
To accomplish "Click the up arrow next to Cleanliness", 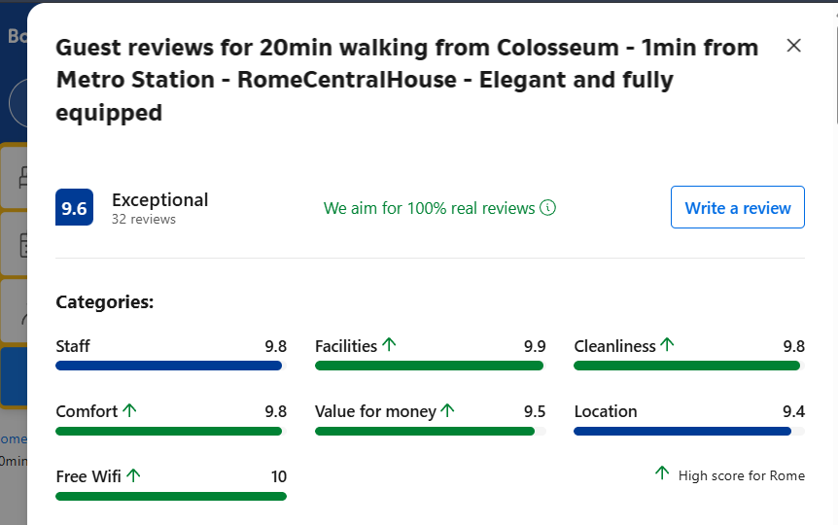I will point(667,344).
